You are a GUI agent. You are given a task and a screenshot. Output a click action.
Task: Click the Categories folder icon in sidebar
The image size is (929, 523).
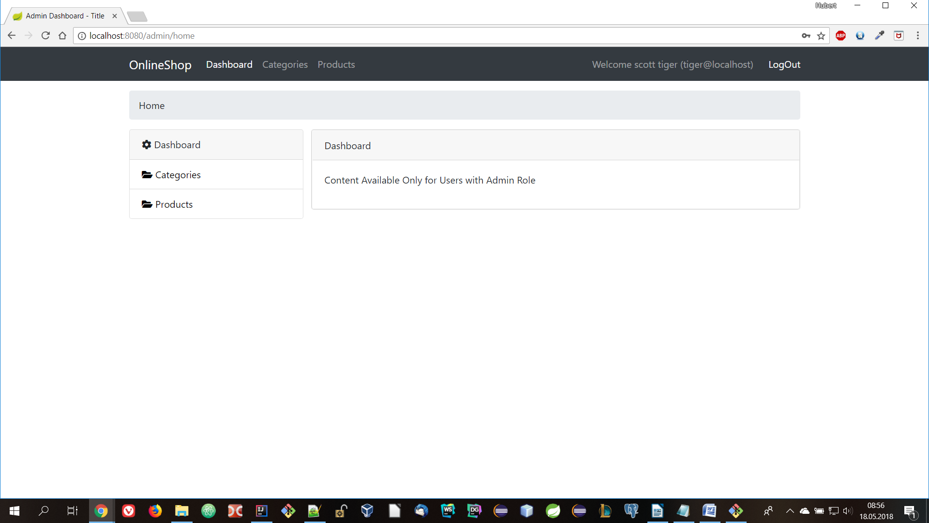tap(147, 175)
